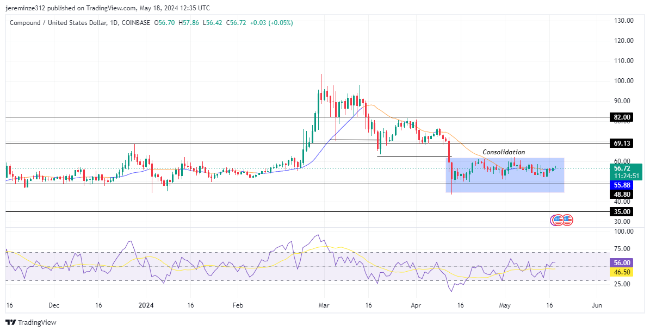Click the 35.00 horizontal line price label
The image size is (650, 332).
pyautogui.click(x=622, y=211)
